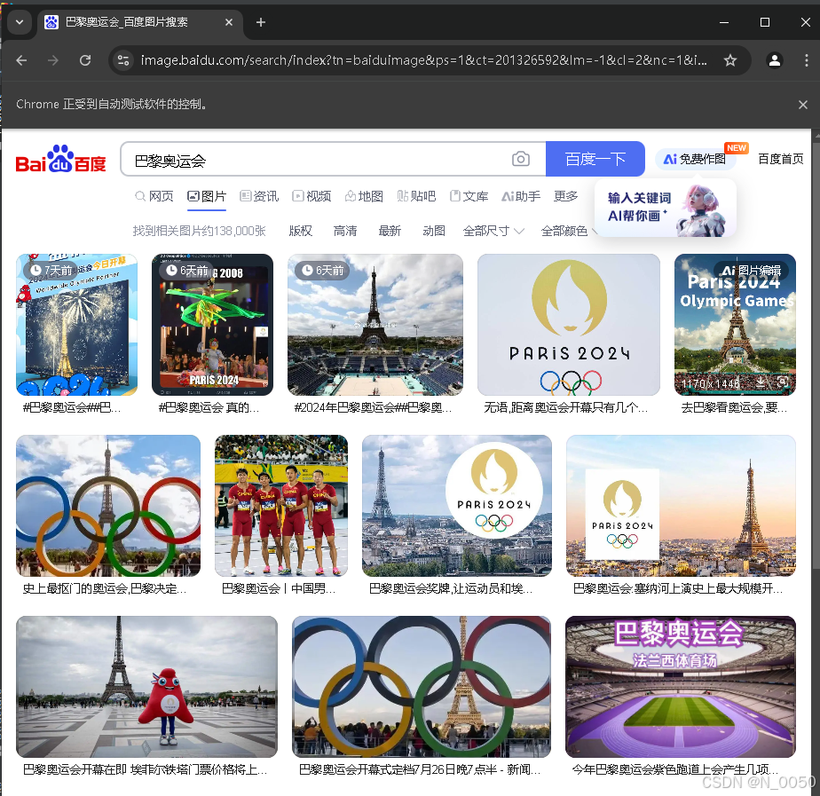The width and height of the screenshot is (820, 796).
Task: Open the Chrome three-dot menu
Action: 806,60
